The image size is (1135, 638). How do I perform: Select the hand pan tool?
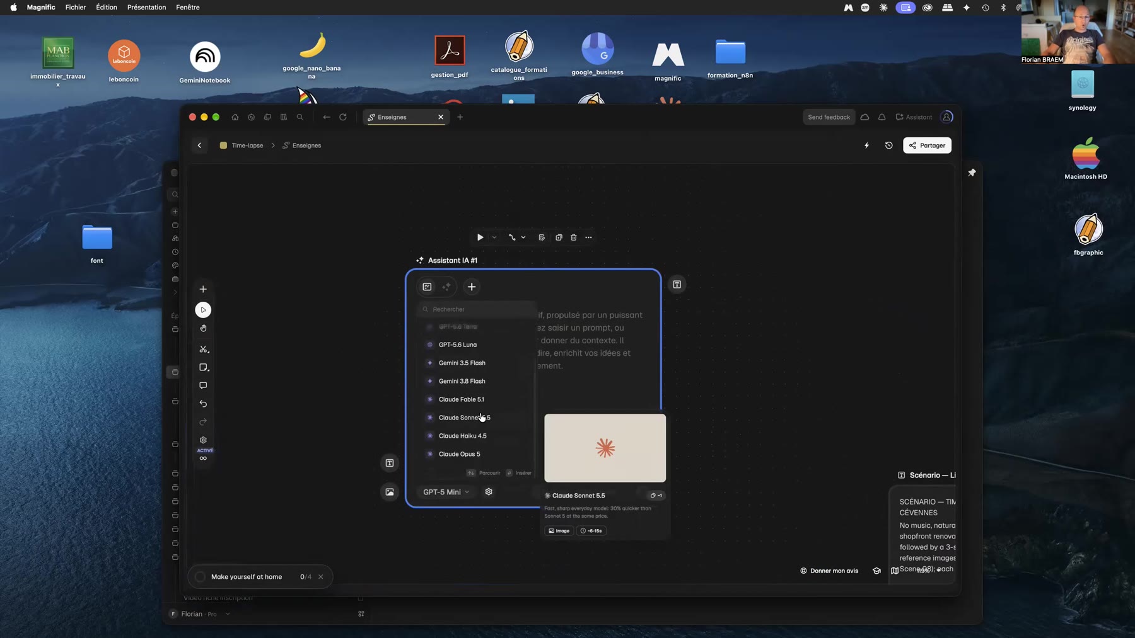pyautogui.click(x=203, y=328)
